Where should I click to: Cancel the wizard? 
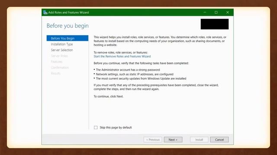219,139
